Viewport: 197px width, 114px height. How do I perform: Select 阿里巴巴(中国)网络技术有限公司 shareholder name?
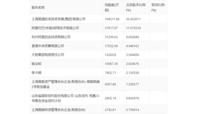55,28
